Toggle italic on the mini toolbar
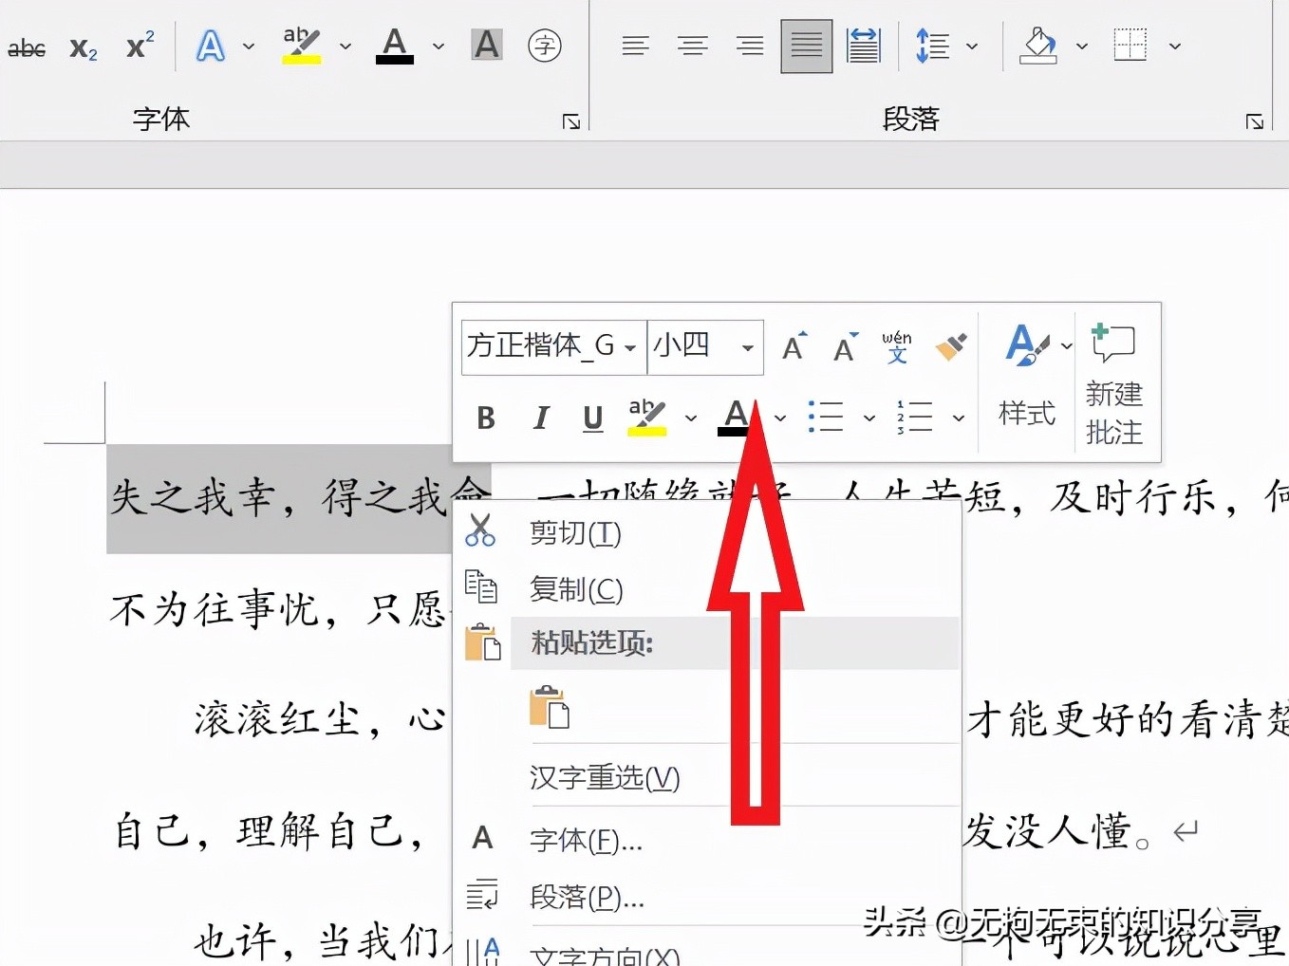Viewport: 1289px width, 966px height. tap(540, 418)
